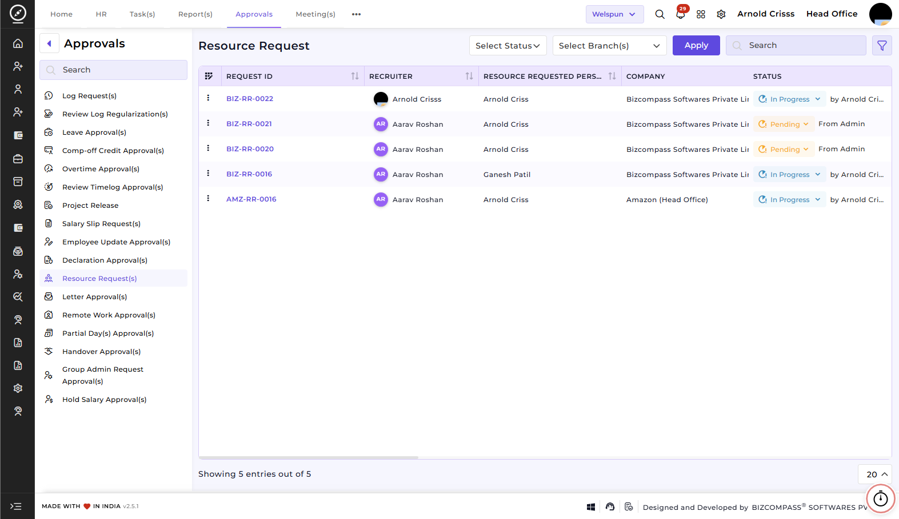
Task: Open the column chooser grid icon
Action: point(209,76)
